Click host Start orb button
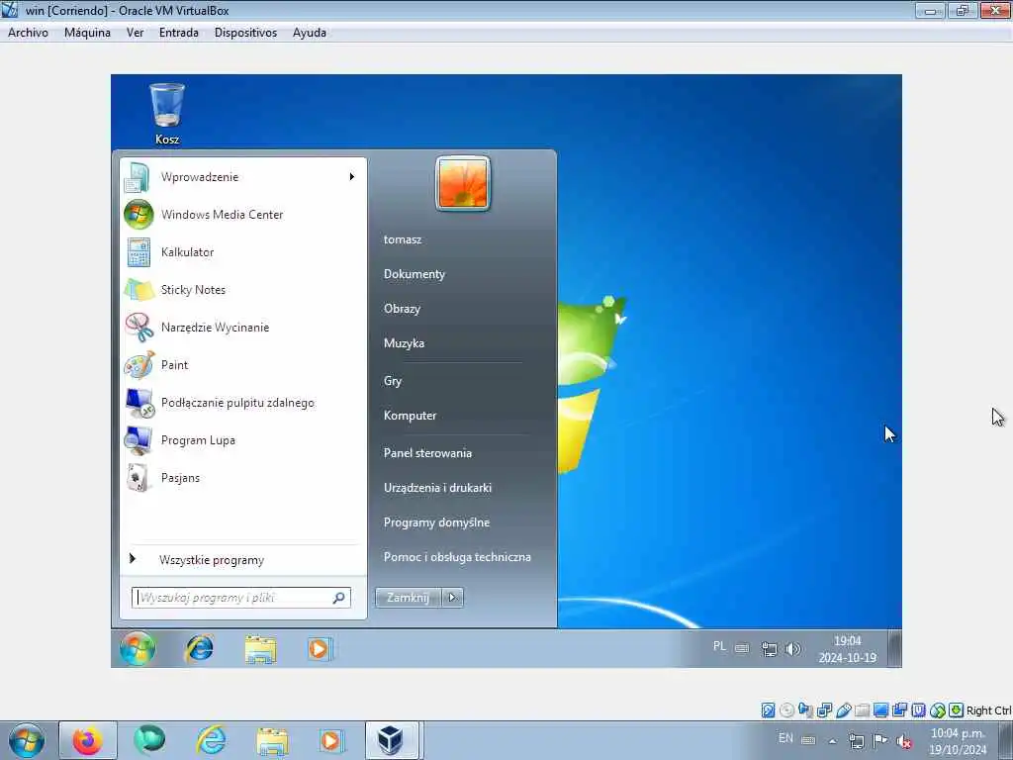1013x760 pixels. [27, 741]
